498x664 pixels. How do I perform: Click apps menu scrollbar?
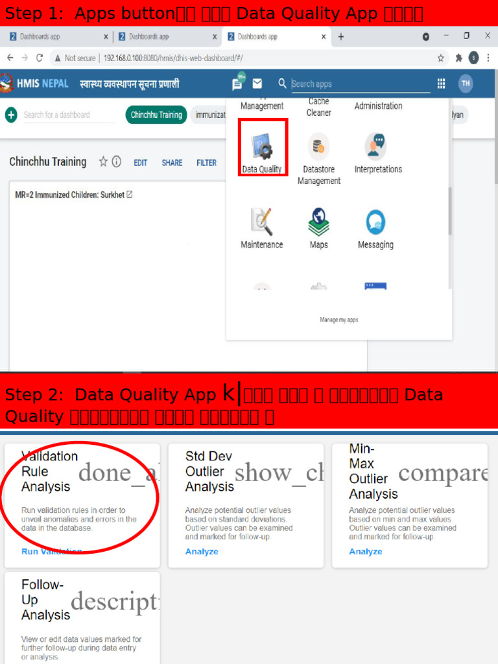[x=449, y=211]
